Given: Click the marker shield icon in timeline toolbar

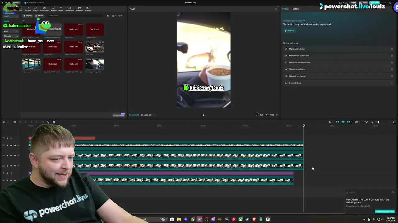Looking at the screenshot, I should [48, 122].
